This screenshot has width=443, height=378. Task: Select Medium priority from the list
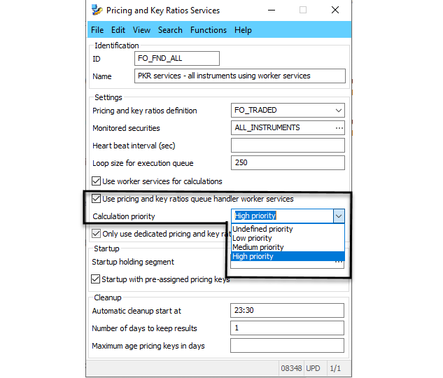click(288, 247)
